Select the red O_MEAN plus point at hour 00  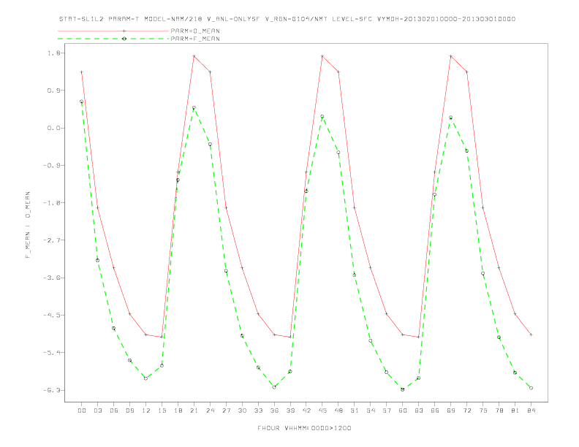click(82, 72)
